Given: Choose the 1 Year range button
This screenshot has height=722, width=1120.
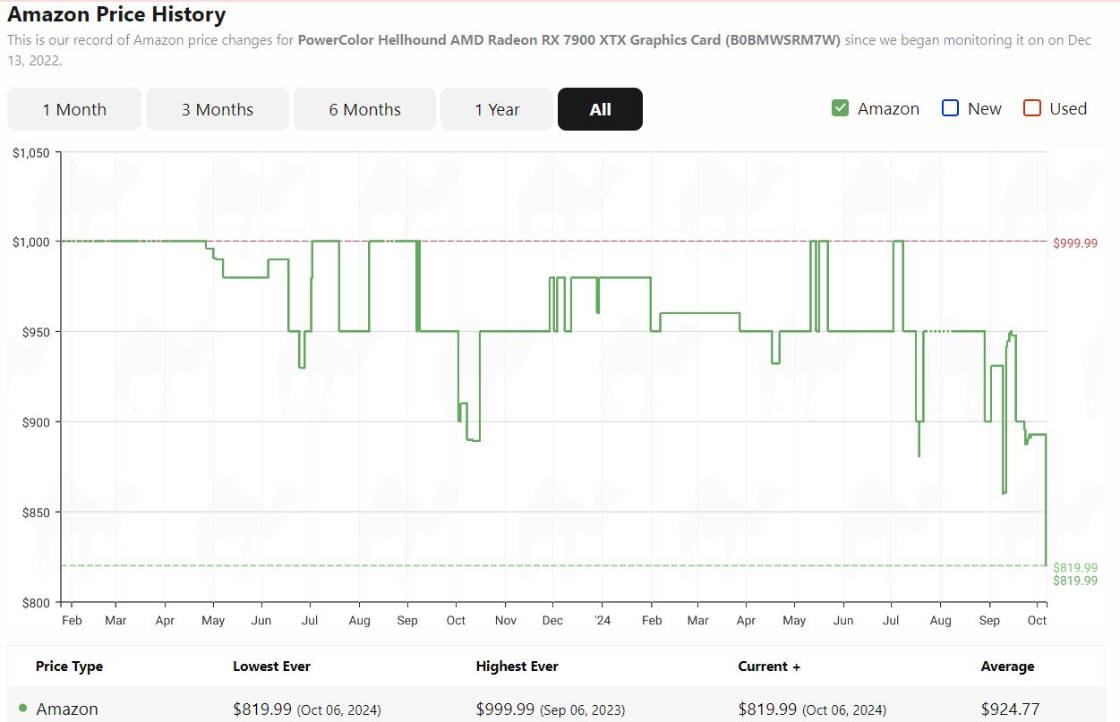Looking at the screenshot, I should [x=497, y=109].
